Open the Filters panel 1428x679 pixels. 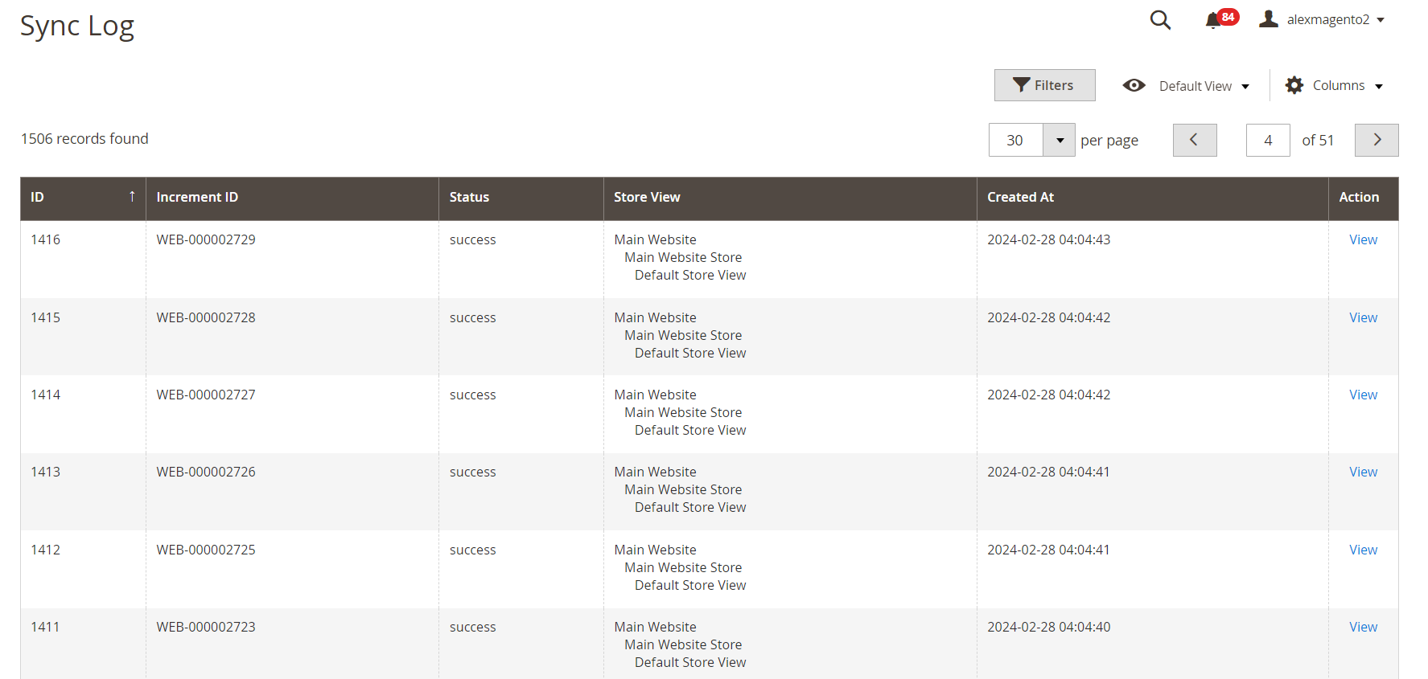[1043, 85]
